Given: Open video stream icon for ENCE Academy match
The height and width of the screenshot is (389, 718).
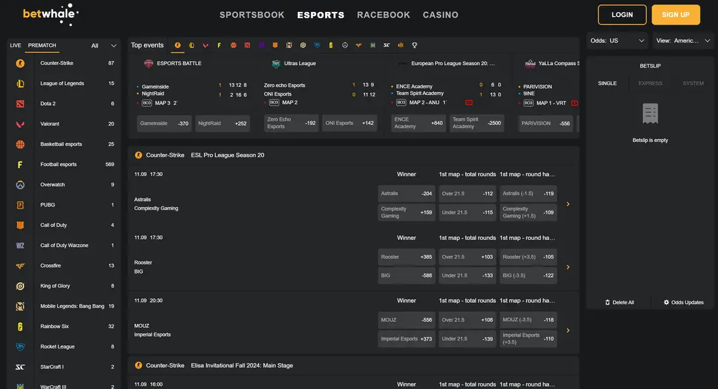Looking at the screenshot, I should point(469,102).
